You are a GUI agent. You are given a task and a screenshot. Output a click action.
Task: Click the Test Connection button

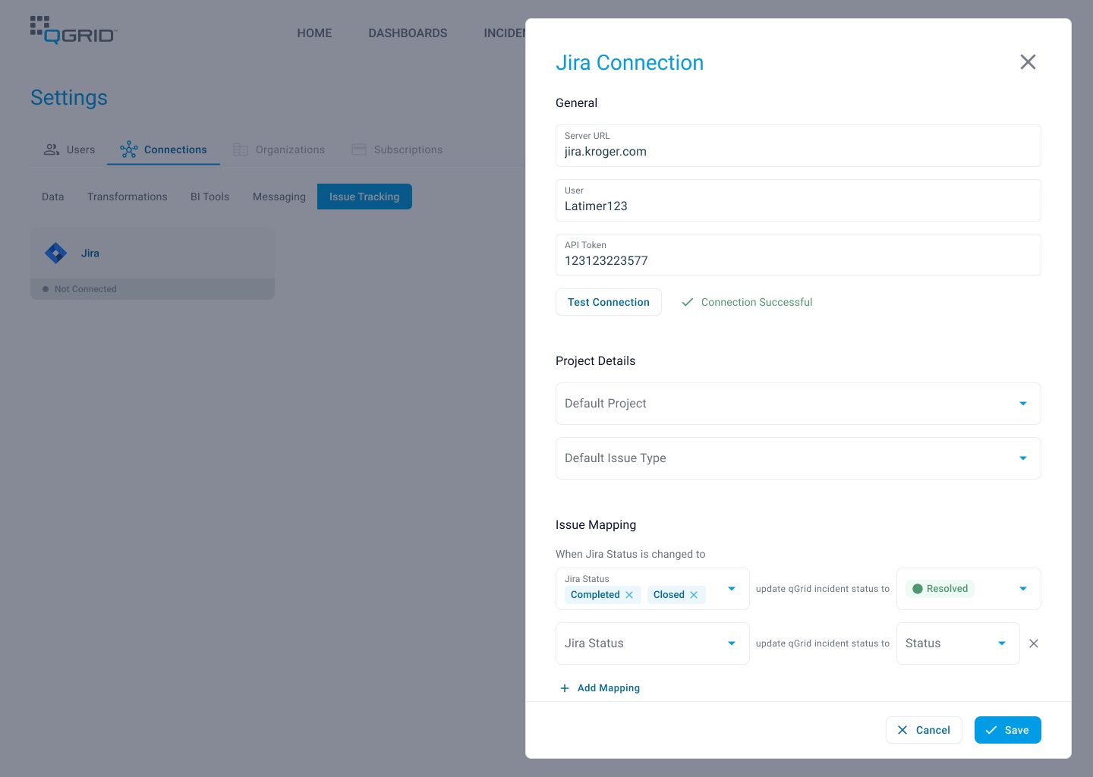coord(609,302)
